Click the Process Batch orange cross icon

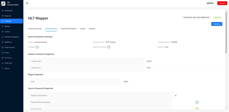coord(197,109)
